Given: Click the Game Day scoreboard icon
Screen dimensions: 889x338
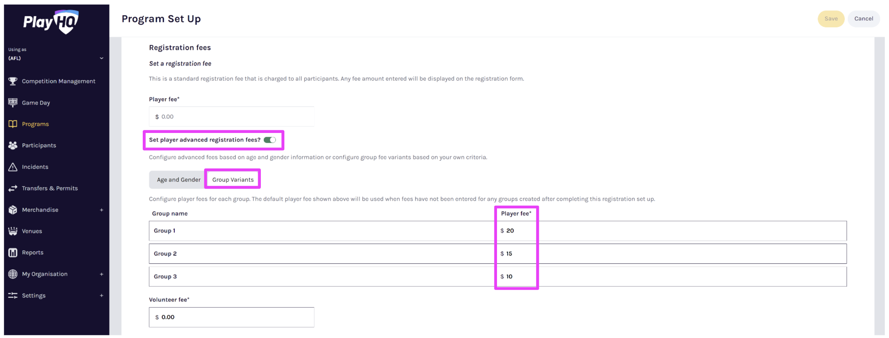Looking at the screenshot, I should [x=13, y=103].
